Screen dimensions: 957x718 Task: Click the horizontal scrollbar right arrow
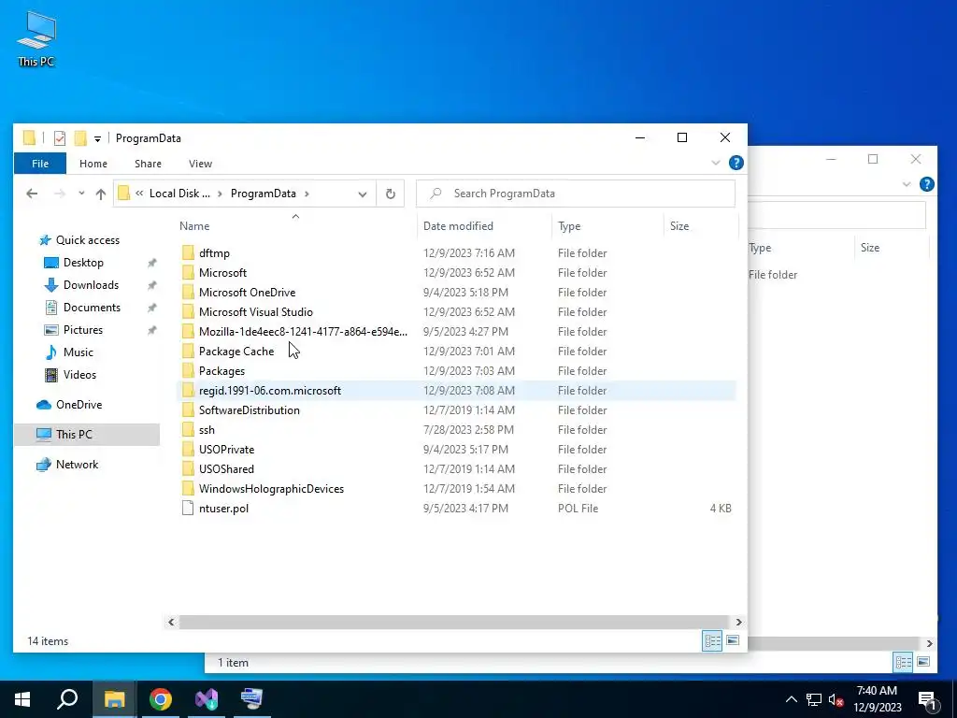point(738,622)
